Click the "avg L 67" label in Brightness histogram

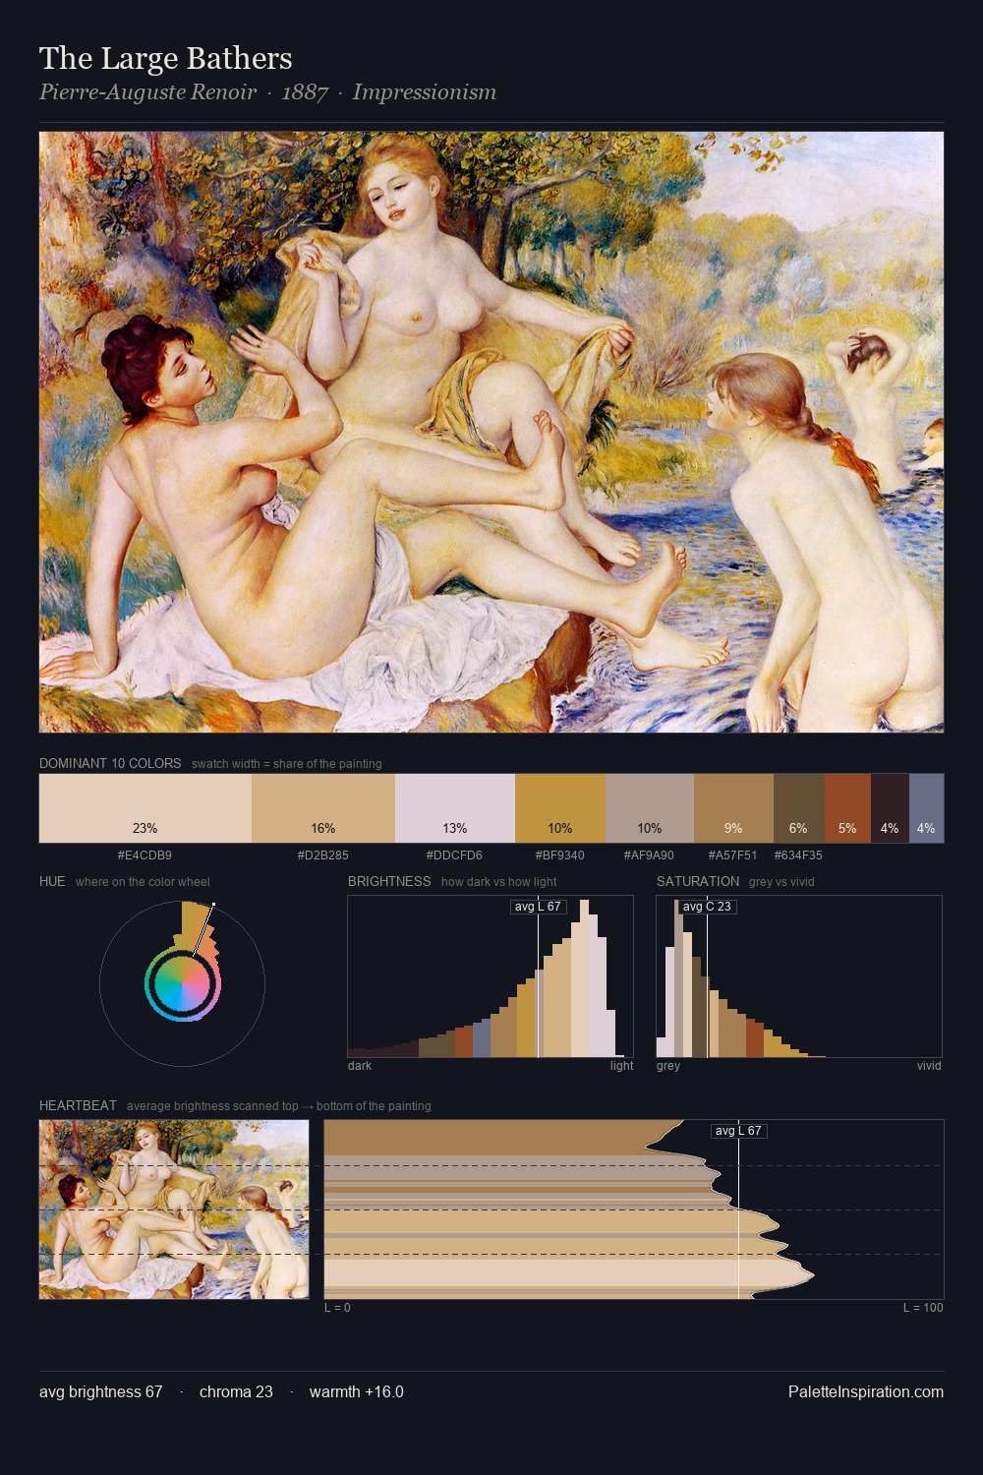(x=539, y=907)
